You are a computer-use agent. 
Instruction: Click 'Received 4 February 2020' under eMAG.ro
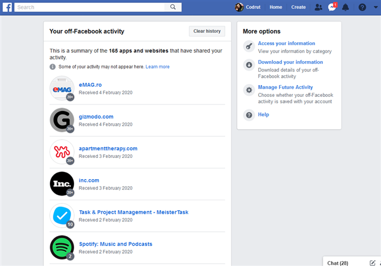tap(105, 92)
